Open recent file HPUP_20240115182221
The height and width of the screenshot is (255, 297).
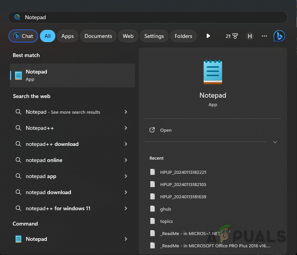(183, 172)
